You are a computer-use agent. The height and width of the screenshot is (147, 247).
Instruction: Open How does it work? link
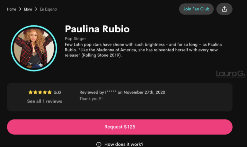tap(124, 144)
